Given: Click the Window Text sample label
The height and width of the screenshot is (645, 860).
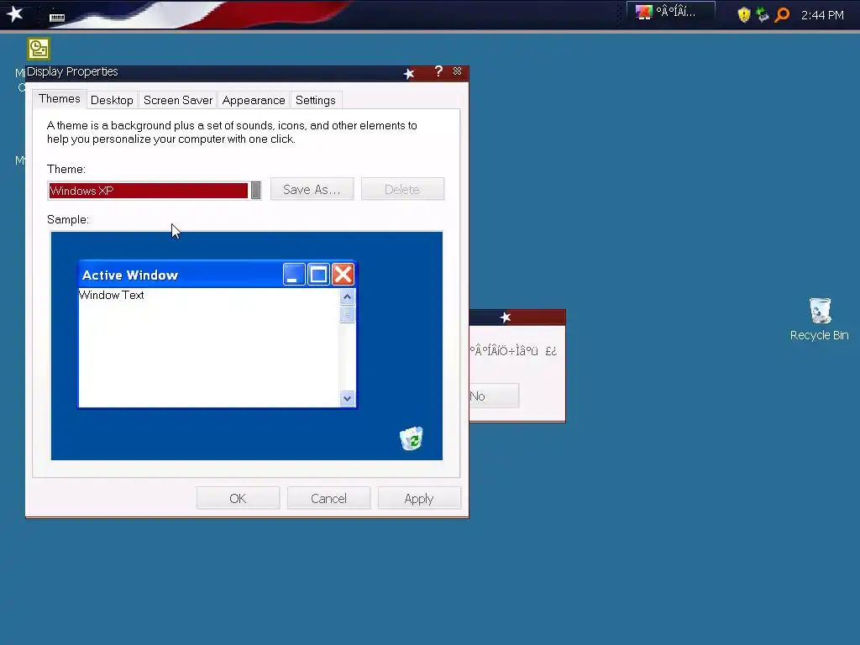Looking at the screenshot, I should 112,295.
